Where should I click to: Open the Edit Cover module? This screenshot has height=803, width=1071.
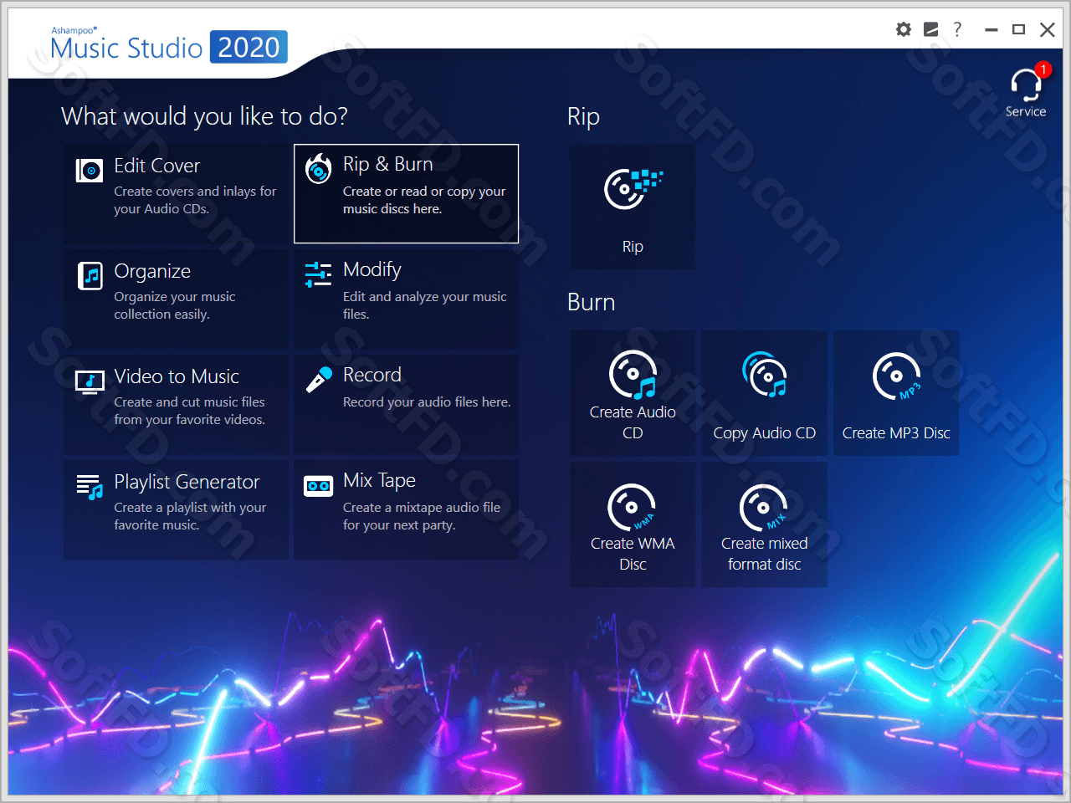coord(176,193)
